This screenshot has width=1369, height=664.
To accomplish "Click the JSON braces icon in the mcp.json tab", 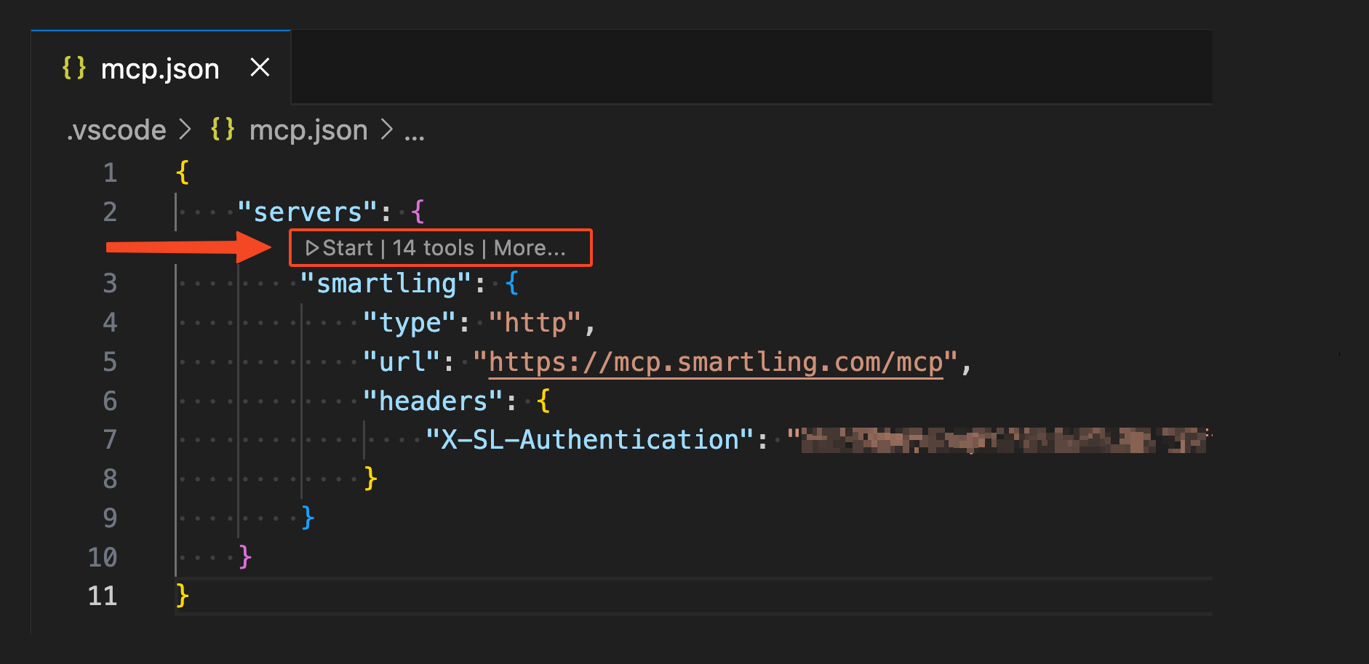I will pyautogui.click(x=74, y=68).
